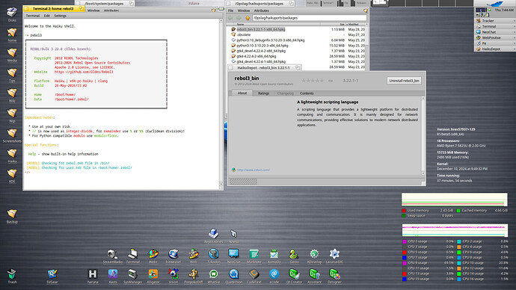
Task: Open the Attributes menu in Tracker packages window
Action: click(x=262, y=11)
